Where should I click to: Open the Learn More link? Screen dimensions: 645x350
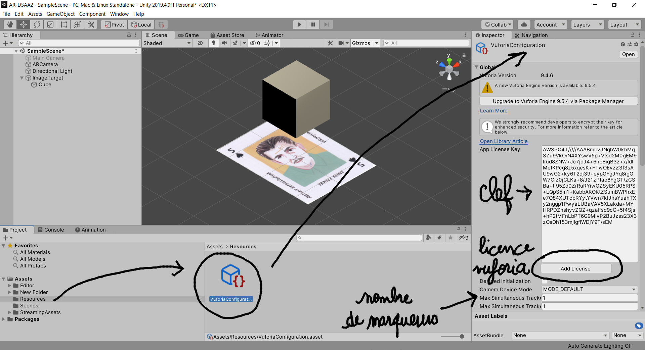(493, 111)
